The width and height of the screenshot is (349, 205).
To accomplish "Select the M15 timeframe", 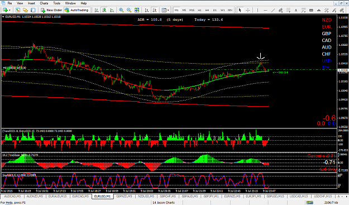I will 192,10.
